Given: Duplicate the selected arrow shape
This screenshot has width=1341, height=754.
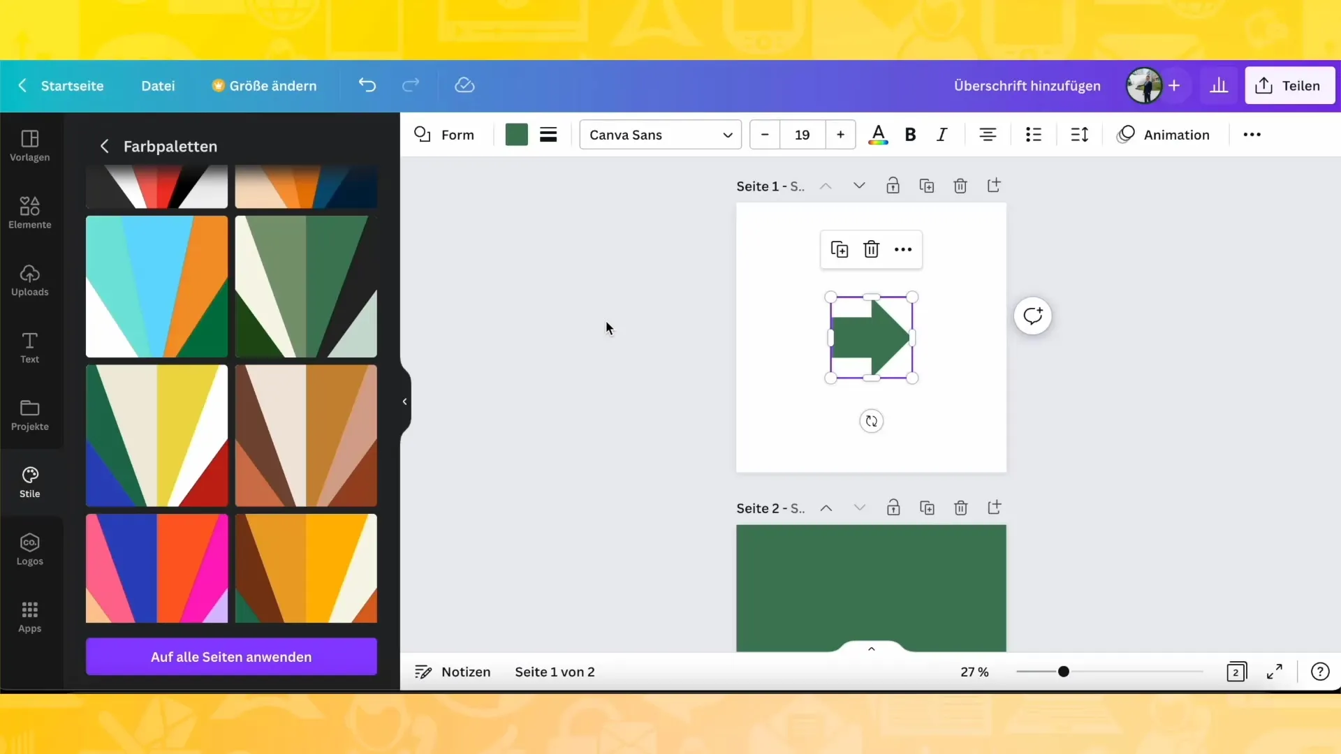Looking at the screenshot, I should (x=840, y=249).
